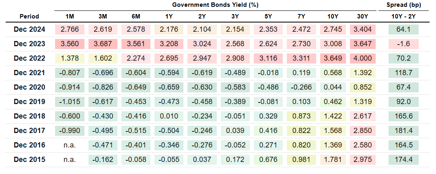Click the Dec 2020 10Y yield 0.044
Screen dimensions: 436x174
333,87
